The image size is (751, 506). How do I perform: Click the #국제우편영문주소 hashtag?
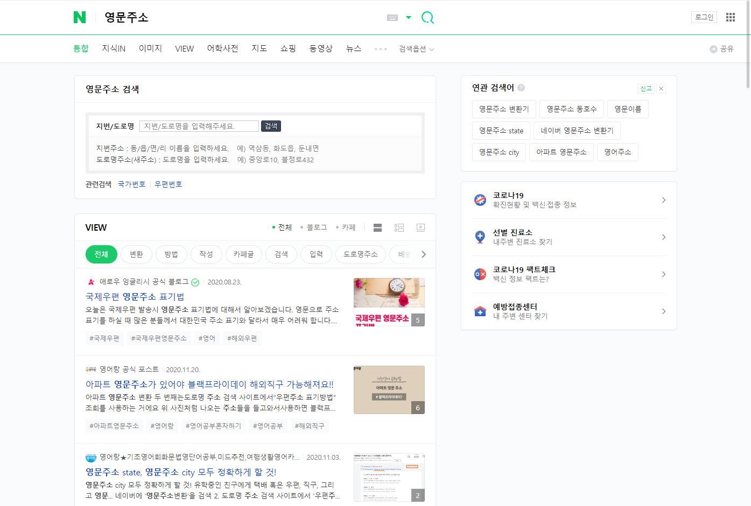pyautogui.click(x=159, y=338)
